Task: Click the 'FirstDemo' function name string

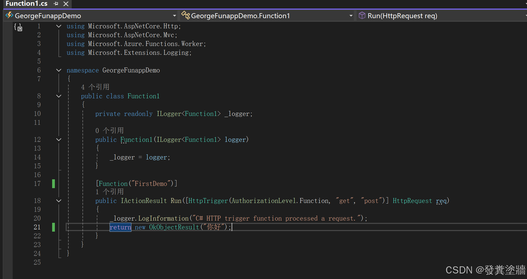Action: click(x=151, y=184)
